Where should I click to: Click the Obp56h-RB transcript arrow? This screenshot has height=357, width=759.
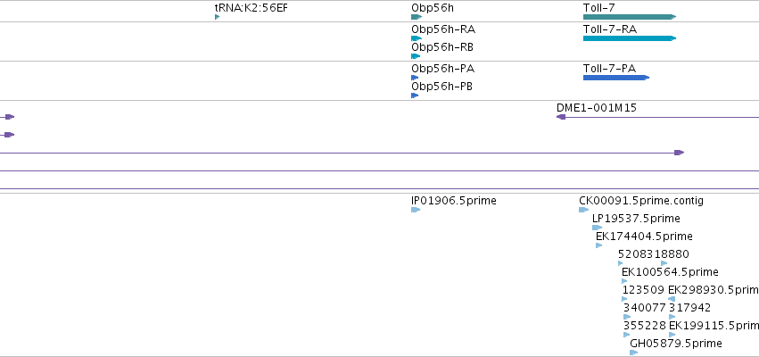pos(416,56)
